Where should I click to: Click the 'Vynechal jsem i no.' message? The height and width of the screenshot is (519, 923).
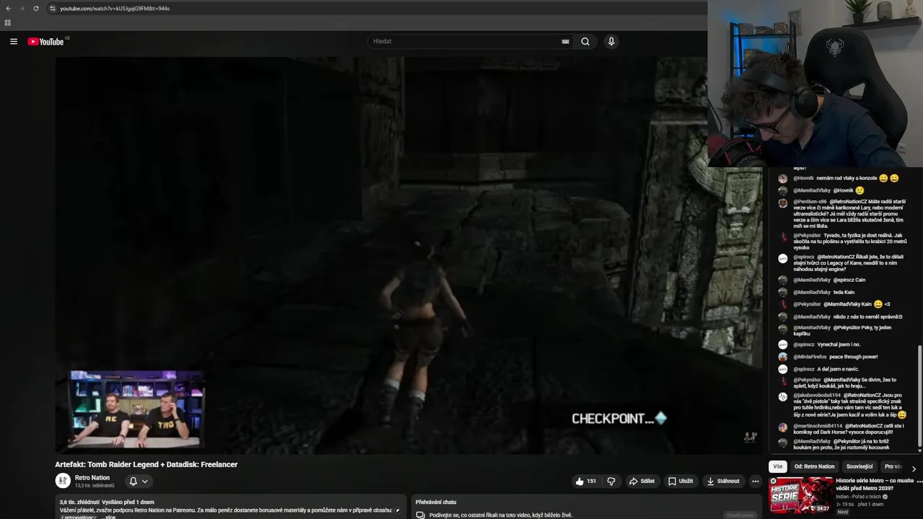pyautogui.click(x=839, y=345)
